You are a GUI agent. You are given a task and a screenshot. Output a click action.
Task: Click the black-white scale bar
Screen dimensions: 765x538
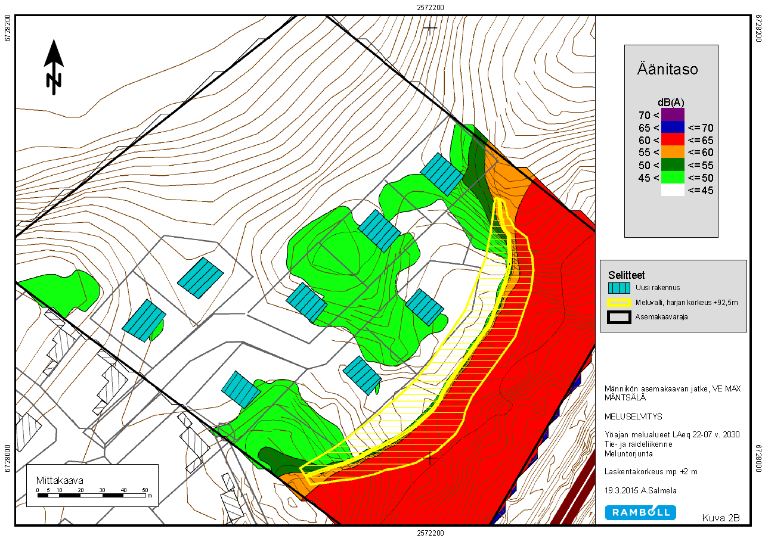click(91, 495)
